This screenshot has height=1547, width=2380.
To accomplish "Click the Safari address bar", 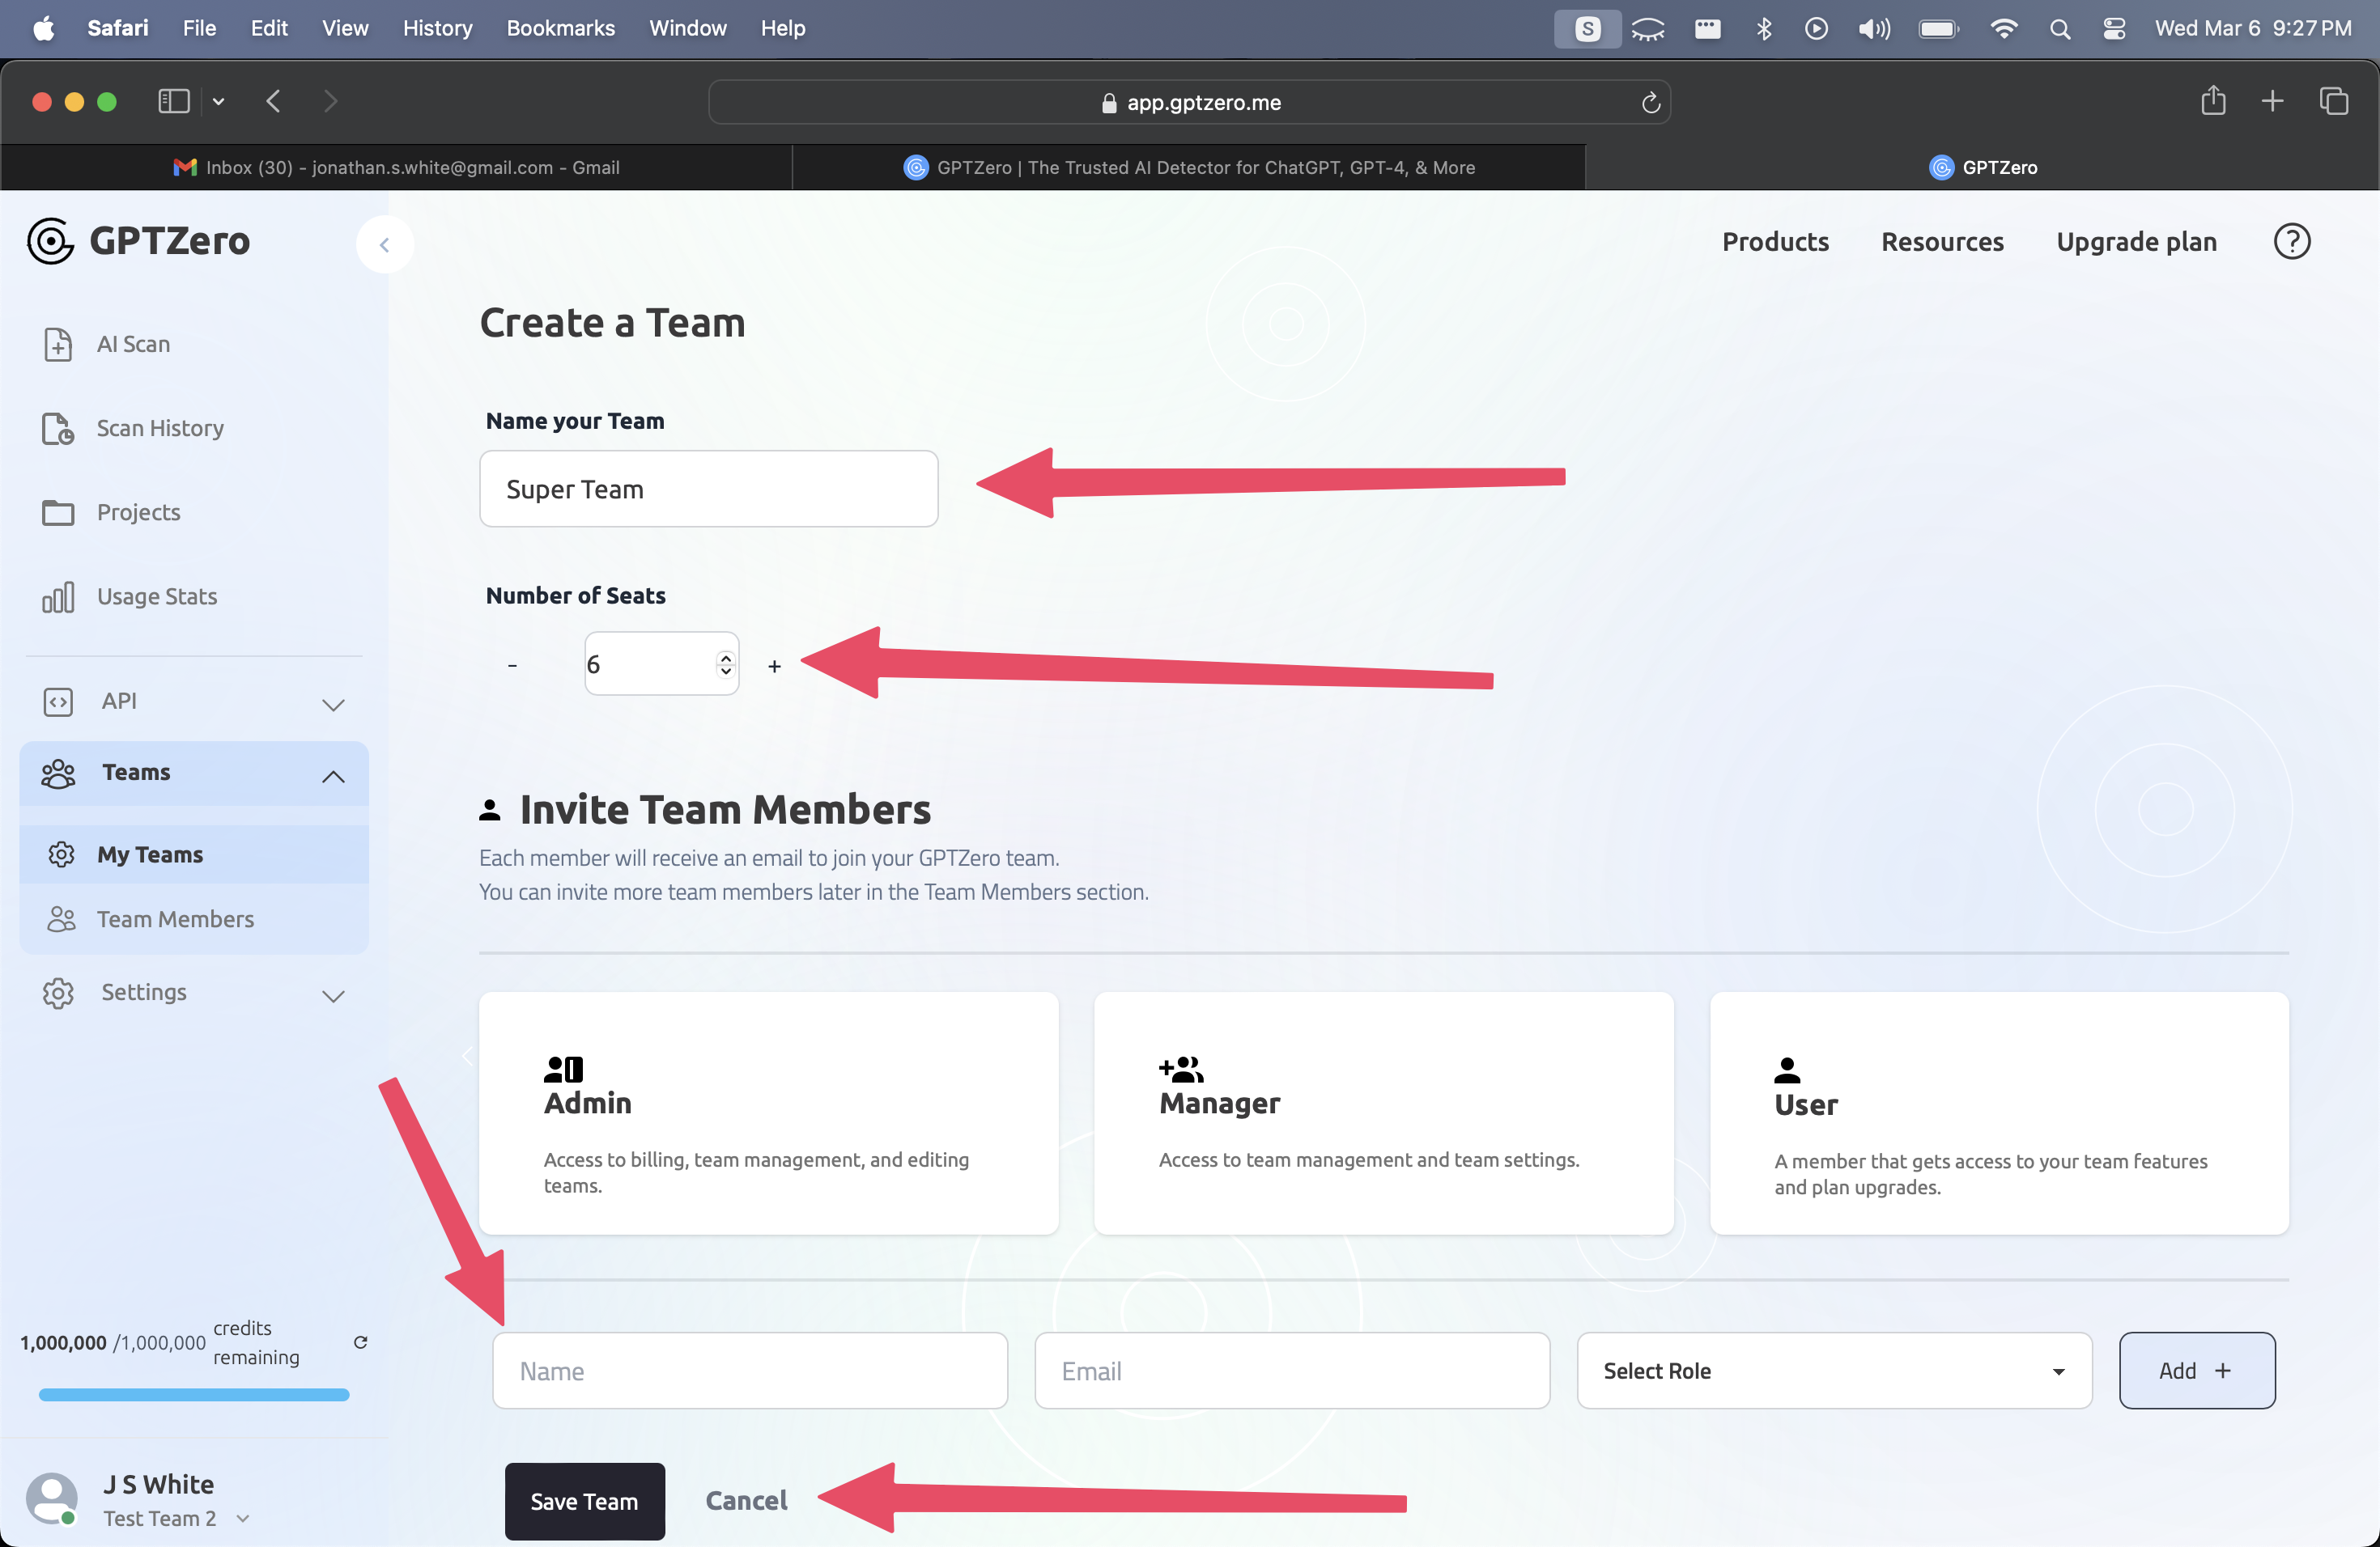I will pyautogui.click(x=1189, y=102).
